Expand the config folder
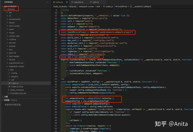 tap(10, 73)
